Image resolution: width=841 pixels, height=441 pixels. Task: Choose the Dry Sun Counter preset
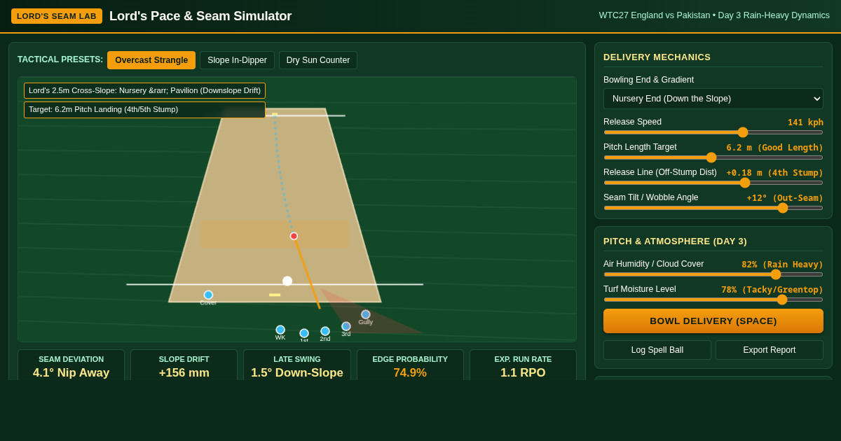[318, 60]
